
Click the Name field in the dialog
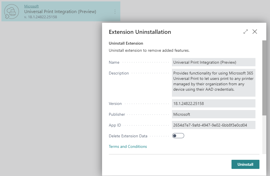tap(214, 62)
